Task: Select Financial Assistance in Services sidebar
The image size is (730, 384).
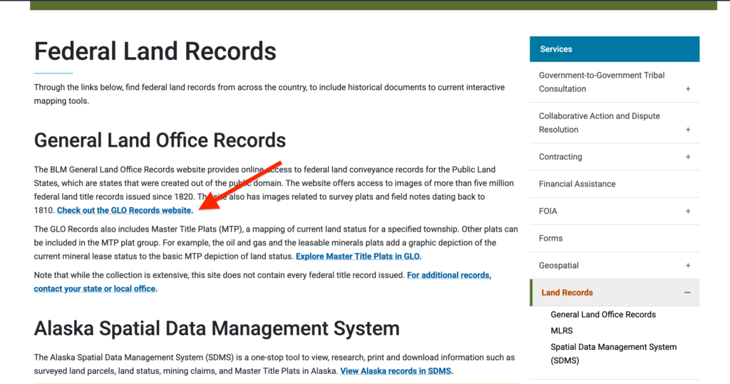Action: [x=577, y=184]
